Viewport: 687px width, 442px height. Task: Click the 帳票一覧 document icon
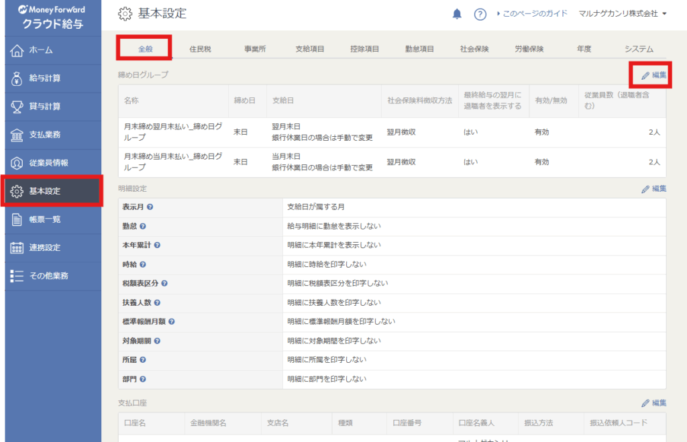pyautogui.click(x=17, y=219)
